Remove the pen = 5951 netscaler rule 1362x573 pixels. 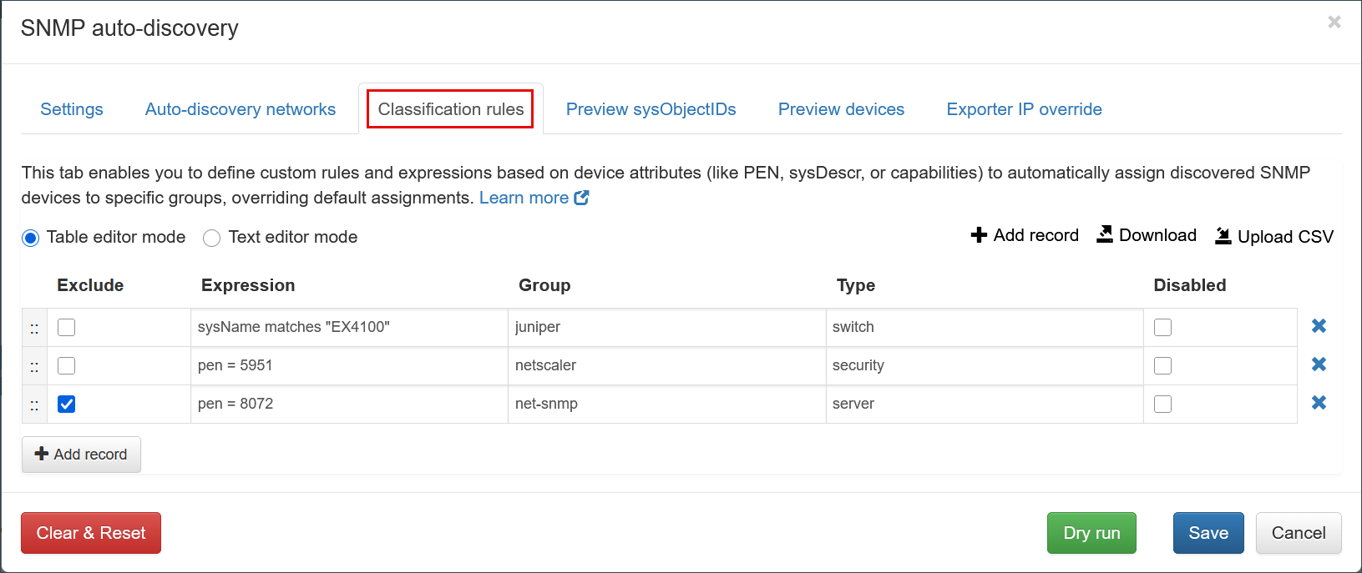(x=1319, y=364)
